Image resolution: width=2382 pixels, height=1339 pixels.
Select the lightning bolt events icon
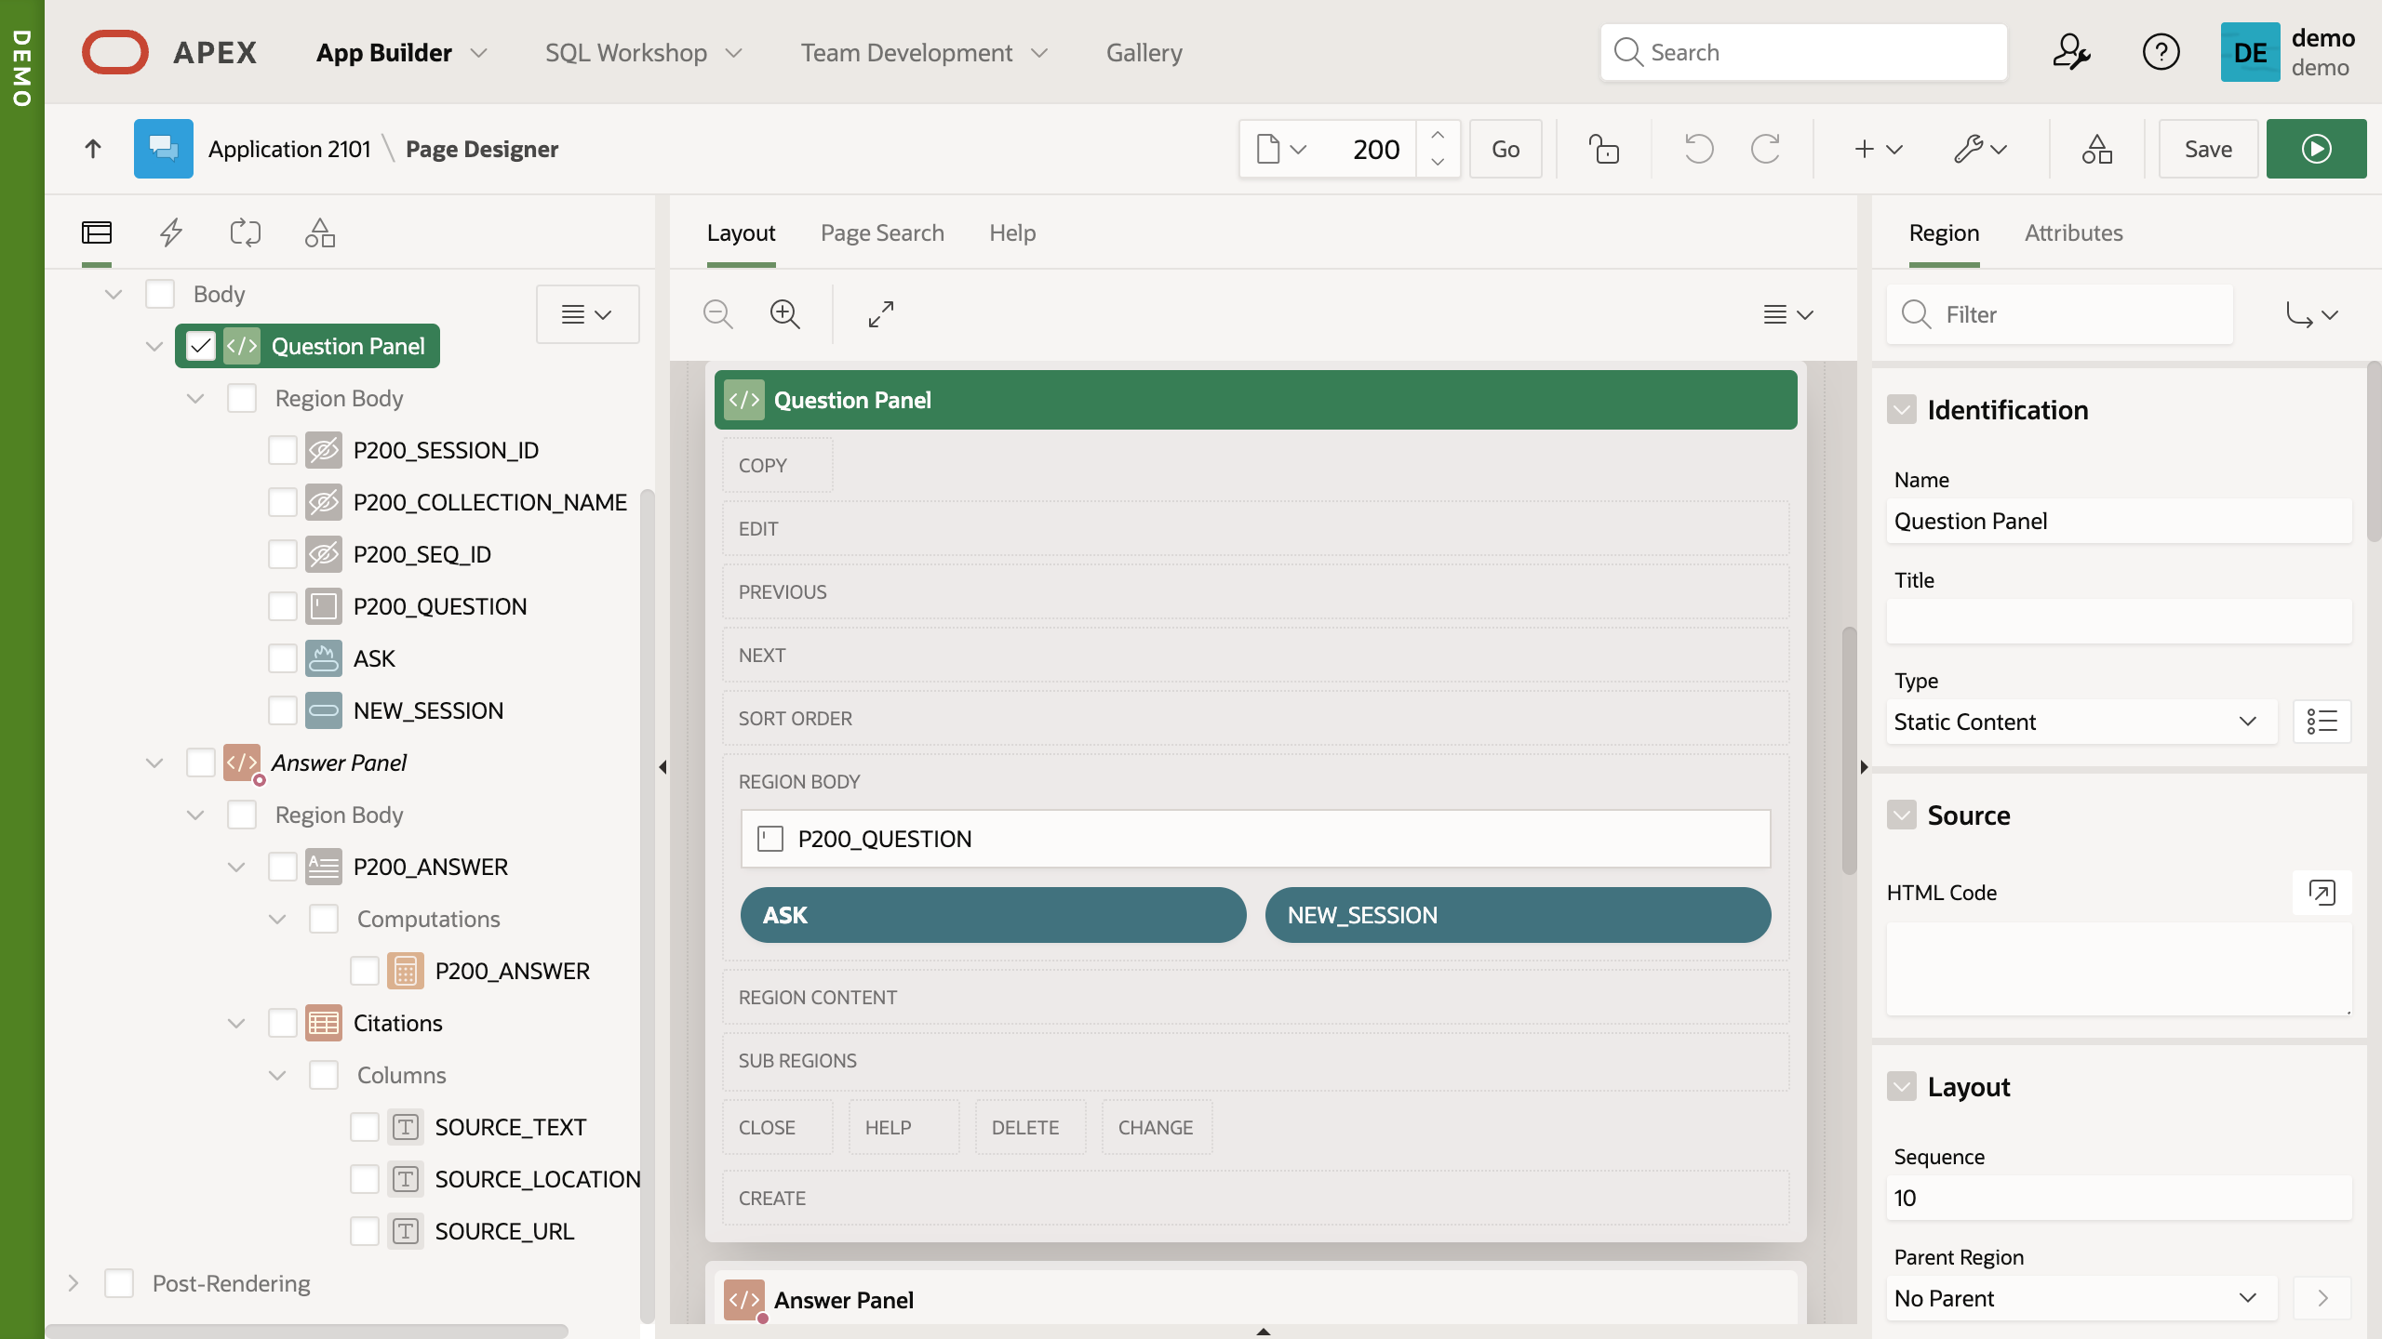click(x=170, y=232)
